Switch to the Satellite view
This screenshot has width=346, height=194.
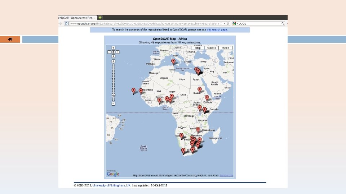click(x=212, y=48)
